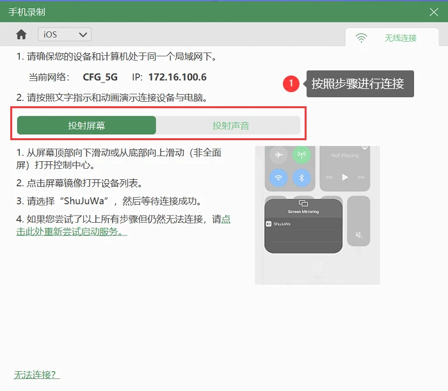Click the Wi-Fi wireless connection icon
This screenshot has height=391, width=448.
point(361,38)
